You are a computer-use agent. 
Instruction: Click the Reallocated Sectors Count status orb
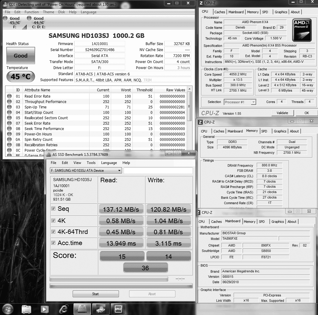click(9, 118)
